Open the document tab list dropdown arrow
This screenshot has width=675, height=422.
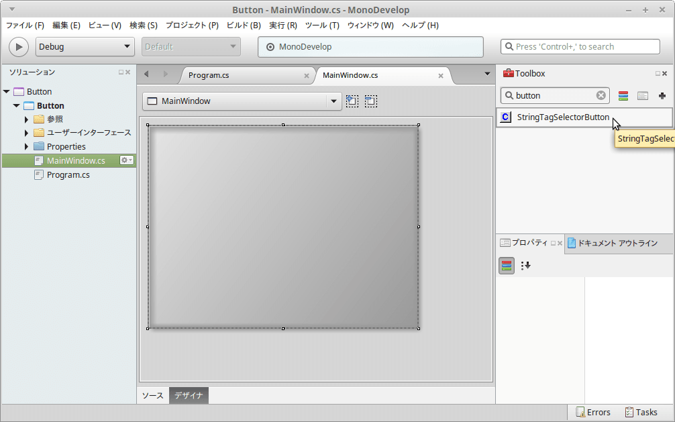(487, 74)
